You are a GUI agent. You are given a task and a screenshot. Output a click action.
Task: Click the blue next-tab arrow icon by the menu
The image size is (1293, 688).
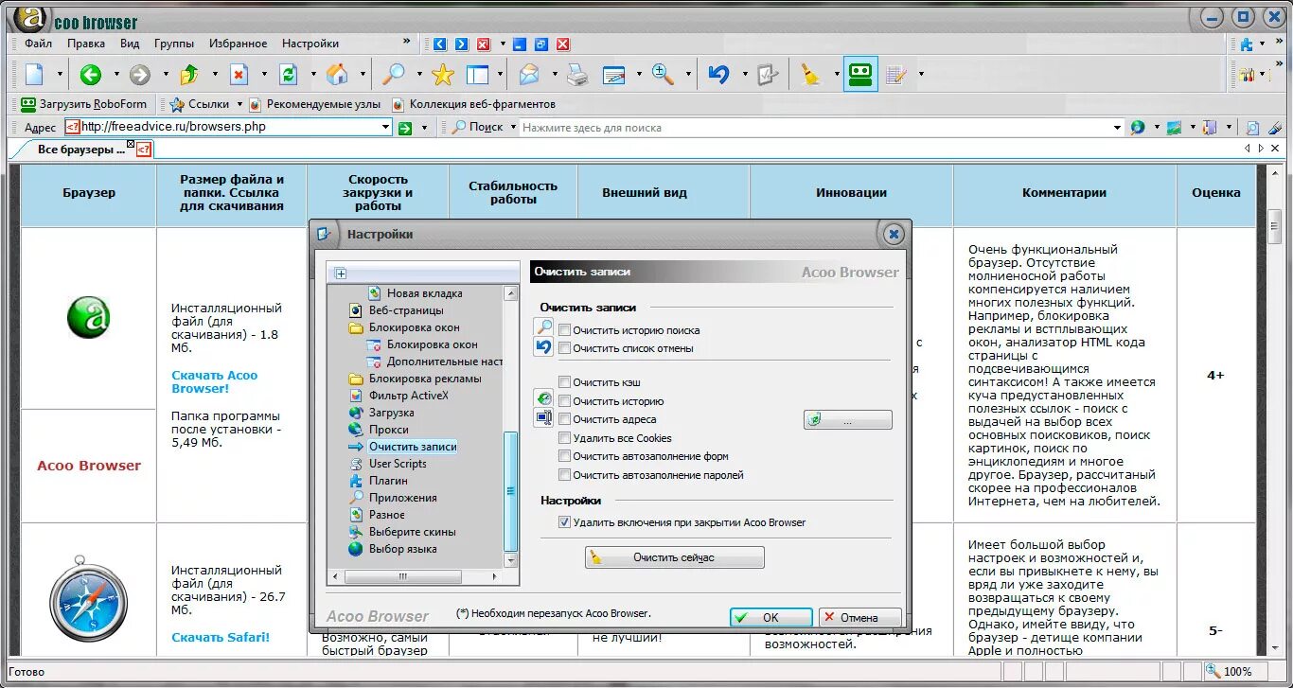461,44
